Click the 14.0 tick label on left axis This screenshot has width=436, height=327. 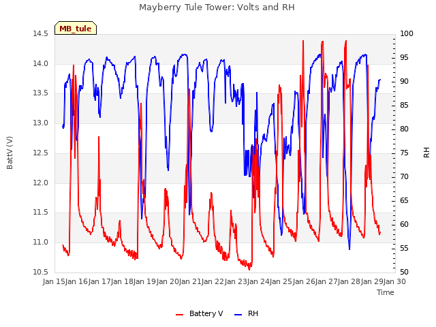click(40, 63)
